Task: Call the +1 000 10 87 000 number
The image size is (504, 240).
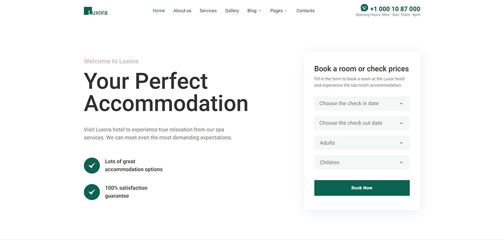Action: (x=395, y=9)
